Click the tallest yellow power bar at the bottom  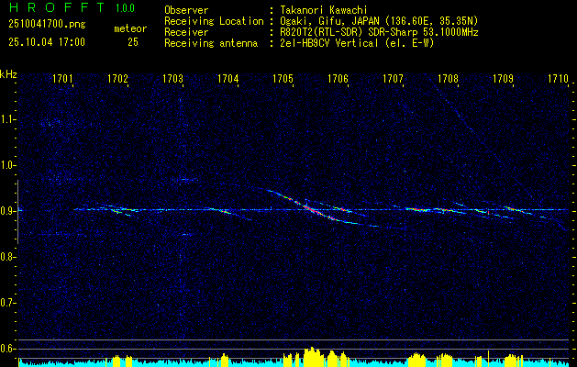pos(312,356)
